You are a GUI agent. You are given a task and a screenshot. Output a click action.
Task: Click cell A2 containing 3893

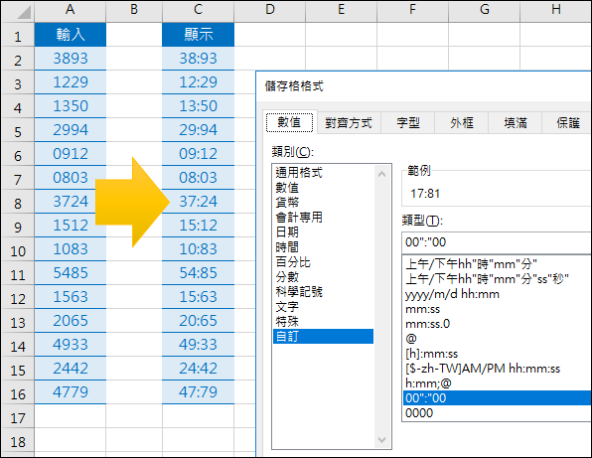click(71, 59)
